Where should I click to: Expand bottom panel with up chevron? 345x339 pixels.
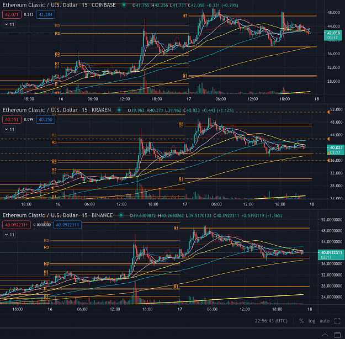(x=325, y=335)
